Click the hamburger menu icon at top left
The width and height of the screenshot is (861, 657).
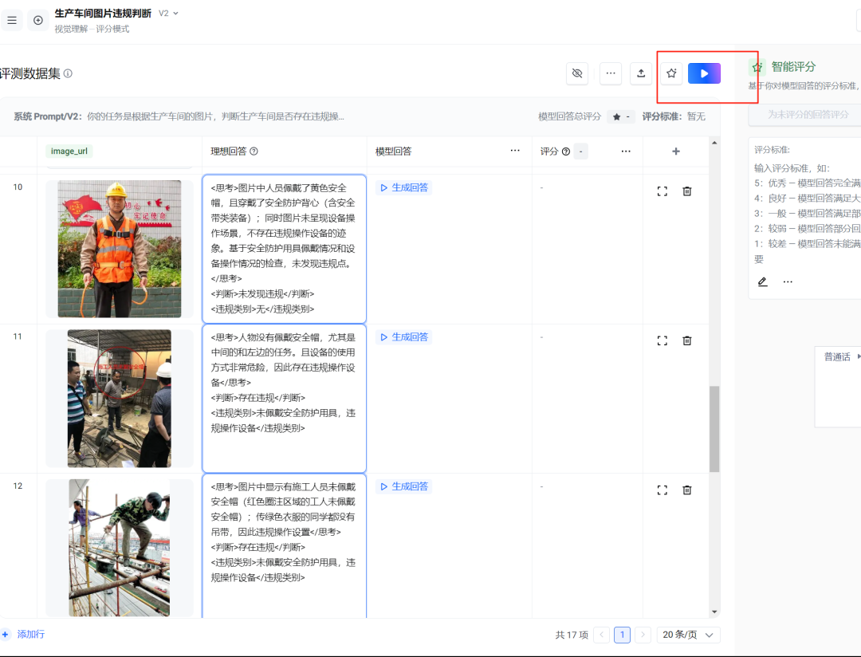(x=12, y=20)
